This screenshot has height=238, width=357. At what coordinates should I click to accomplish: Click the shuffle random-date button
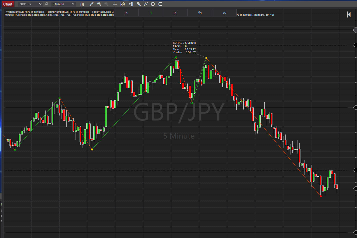224,13
